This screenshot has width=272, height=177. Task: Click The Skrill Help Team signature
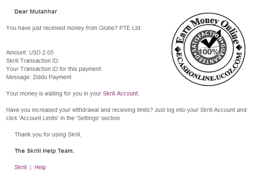(44, 151)
